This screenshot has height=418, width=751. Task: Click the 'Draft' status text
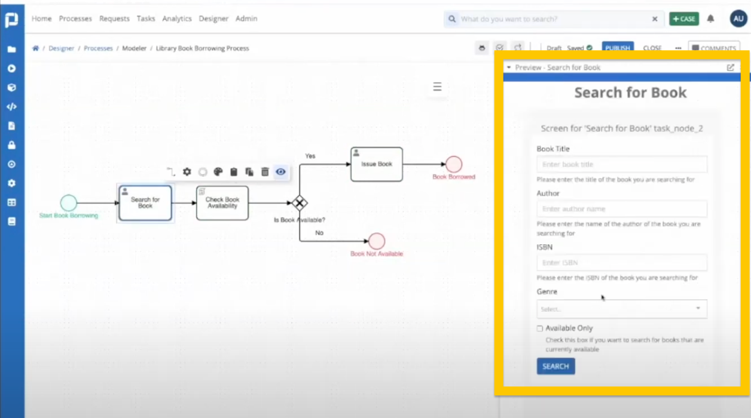pos(554,48)
